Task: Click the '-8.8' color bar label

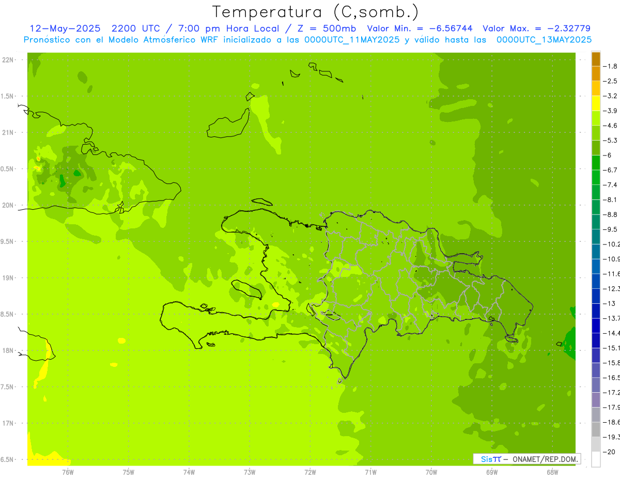Action: [611, 214]
